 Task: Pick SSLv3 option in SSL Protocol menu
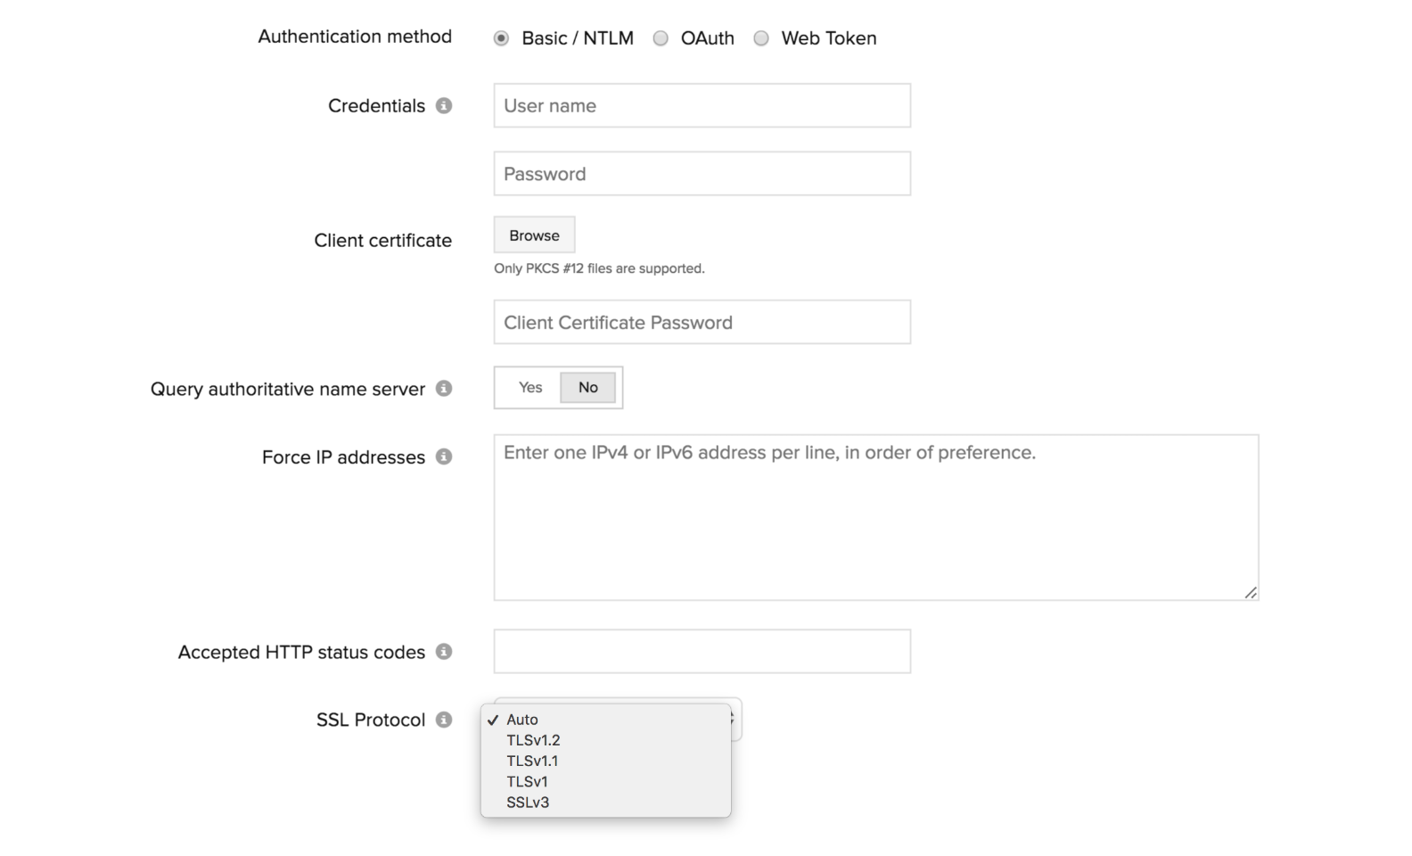pos(528,802)
